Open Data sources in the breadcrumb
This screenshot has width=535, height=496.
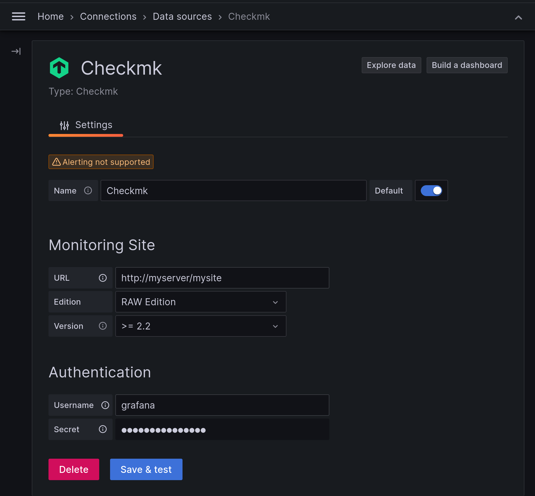pyautogui.click(x=182, y=17)
